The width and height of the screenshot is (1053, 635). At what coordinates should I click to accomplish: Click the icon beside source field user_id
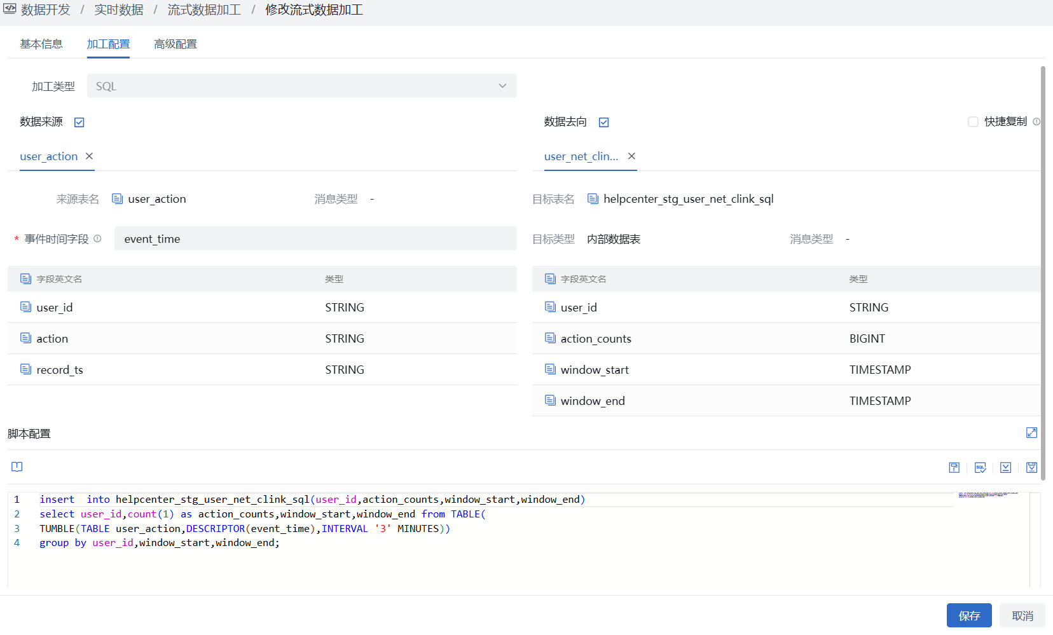[x=25, y=306]
